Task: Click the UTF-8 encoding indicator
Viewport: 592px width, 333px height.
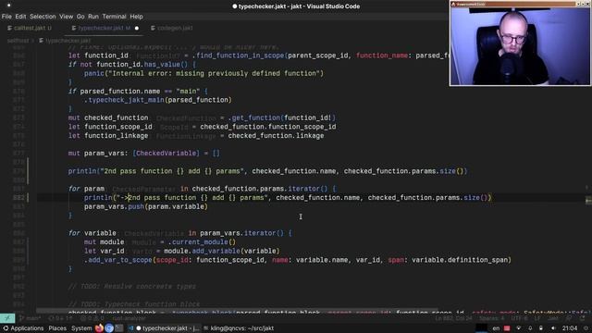Action: pos(519,318)
